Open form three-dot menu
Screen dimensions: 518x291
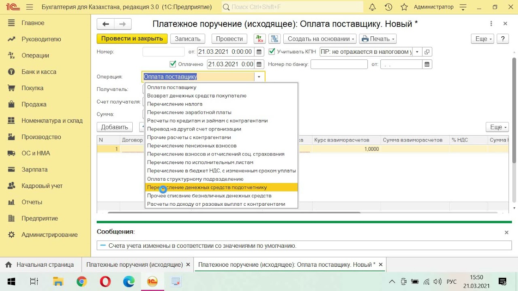tap(491, 24)
